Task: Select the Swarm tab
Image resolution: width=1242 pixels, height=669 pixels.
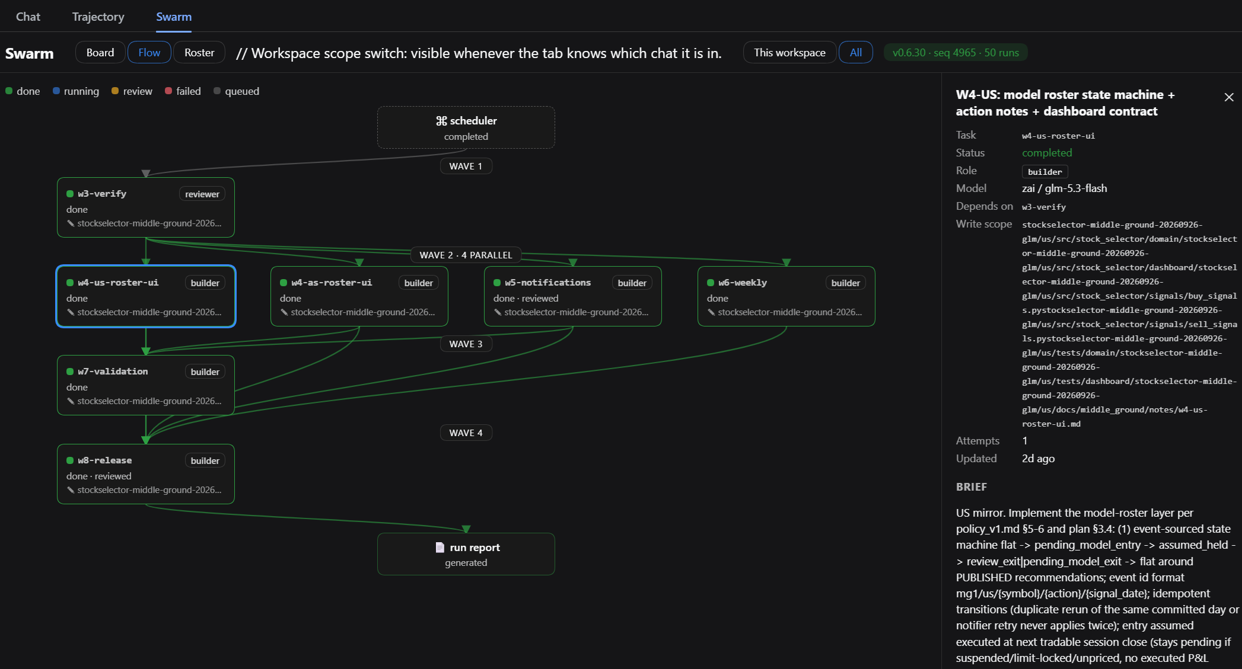Action: pos(174,17)
